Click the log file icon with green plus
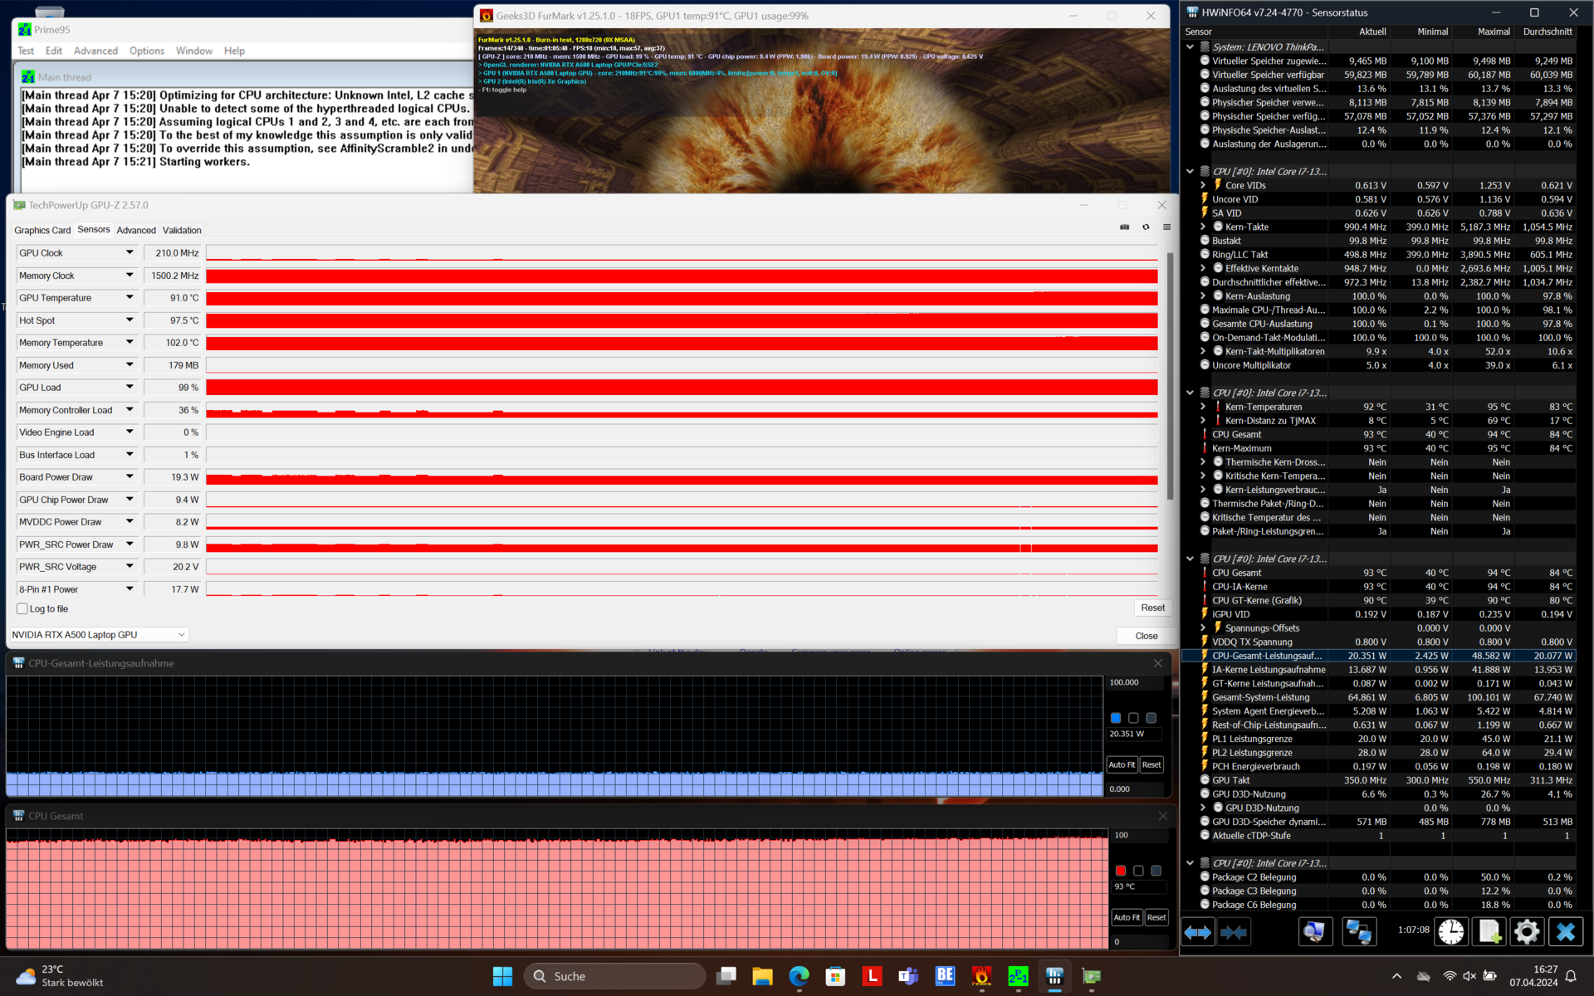Image resolution: width=1594 pixels, height=996 pixels. tap(1489, 932)
